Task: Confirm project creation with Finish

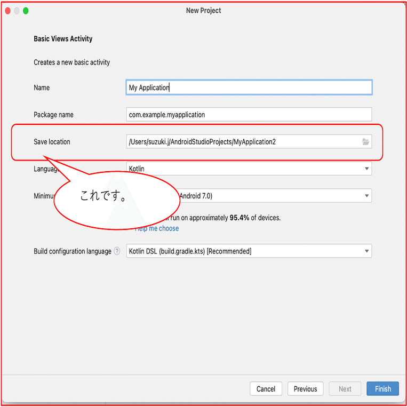Action: (382, 388)
